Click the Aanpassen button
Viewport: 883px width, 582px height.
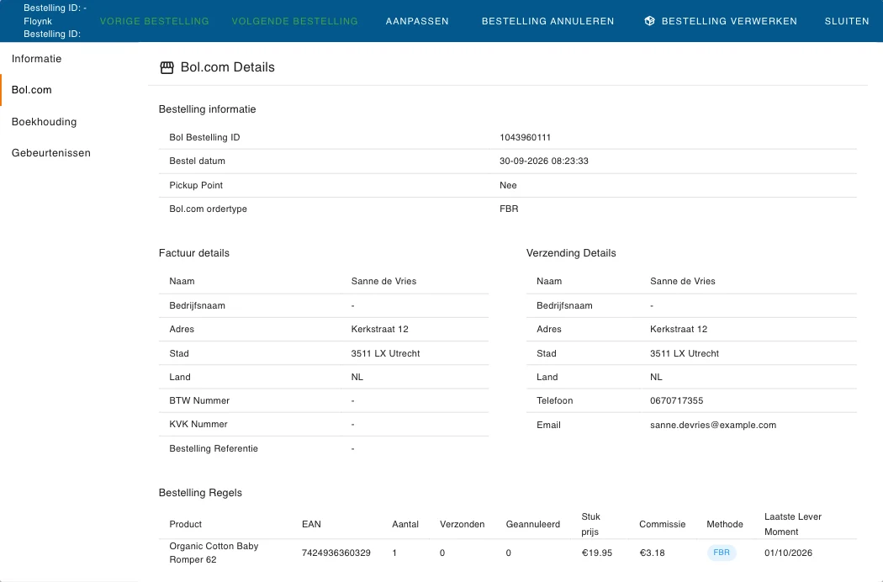[x=417, y=21]
